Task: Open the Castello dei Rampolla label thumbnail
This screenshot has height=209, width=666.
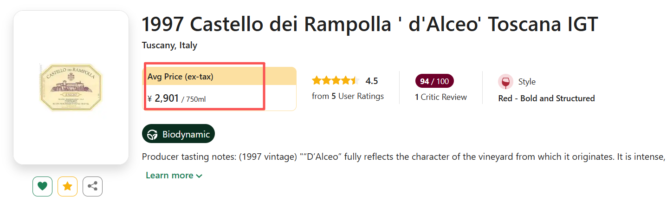Action: (71, 87)
